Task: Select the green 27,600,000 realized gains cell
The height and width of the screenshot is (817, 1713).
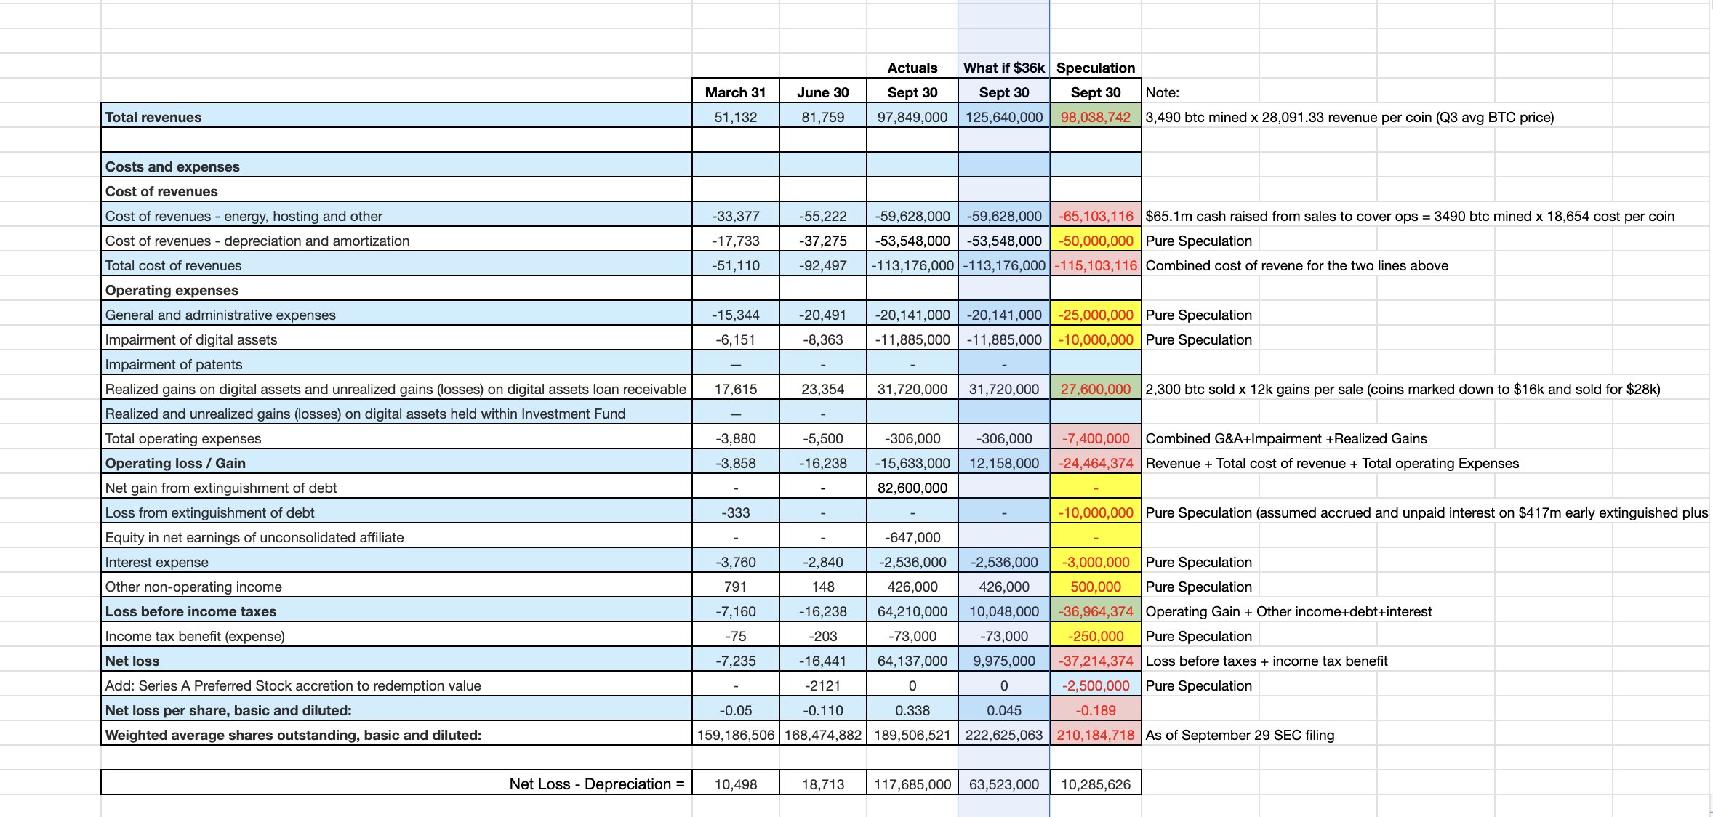Action: coord(1095,389)
